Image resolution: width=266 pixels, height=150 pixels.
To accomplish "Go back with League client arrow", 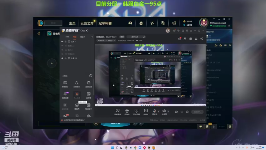I will 39,33.
